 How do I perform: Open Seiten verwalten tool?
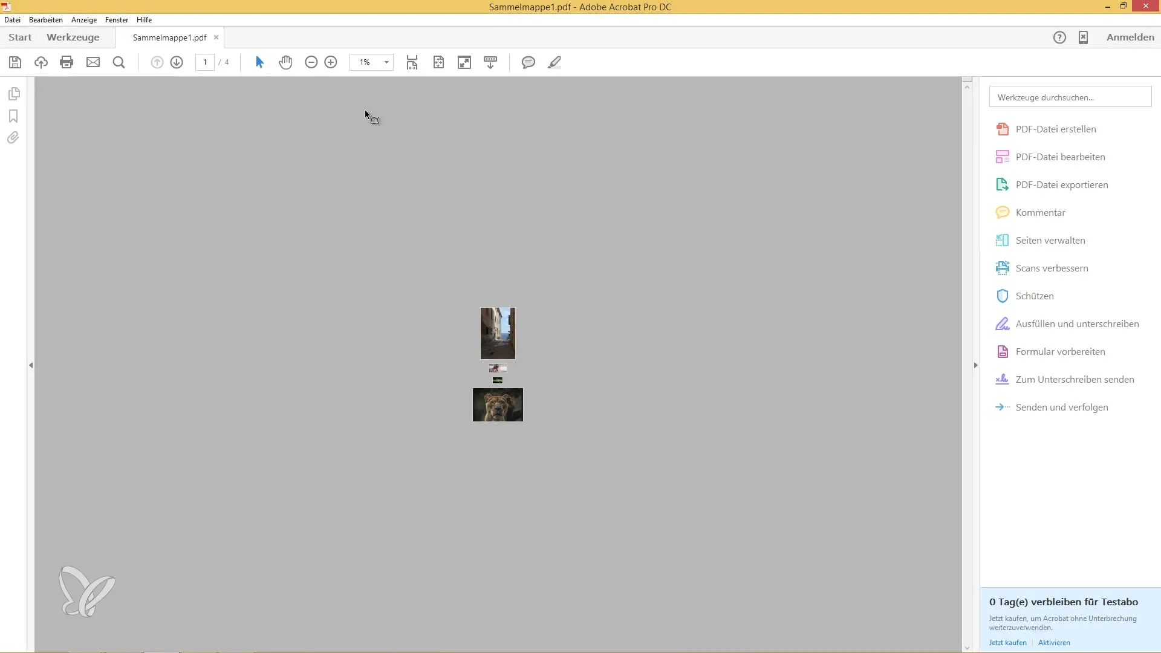[x=1050, y=240]
